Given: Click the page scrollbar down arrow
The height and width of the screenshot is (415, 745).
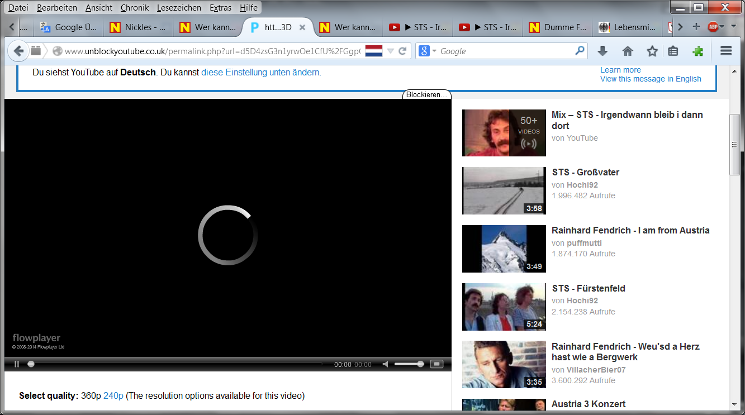Looking at the screenshot, I should (x=735, y=405).
